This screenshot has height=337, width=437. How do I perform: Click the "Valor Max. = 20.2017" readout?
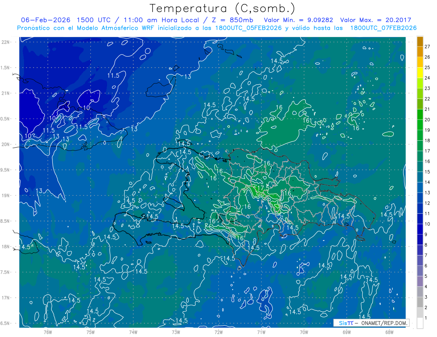(376, 20)
